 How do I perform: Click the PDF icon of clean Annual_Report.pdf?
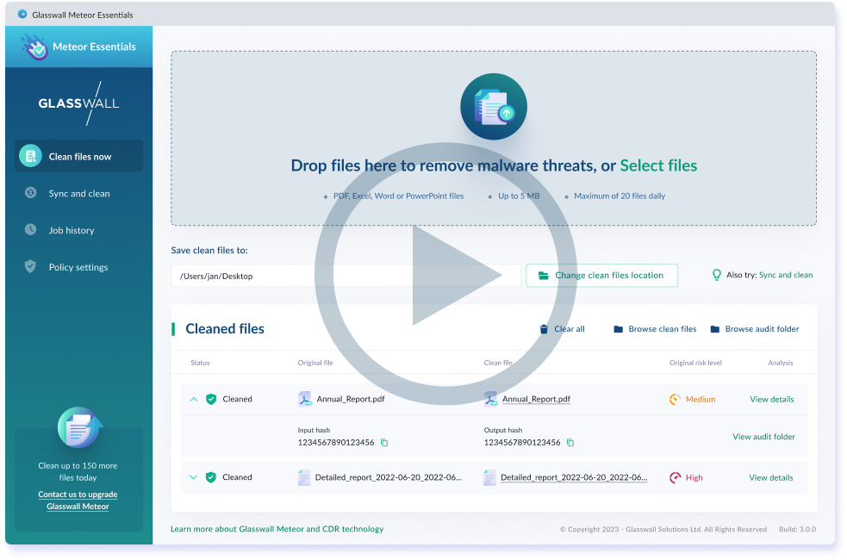click(x=490, y=399)
